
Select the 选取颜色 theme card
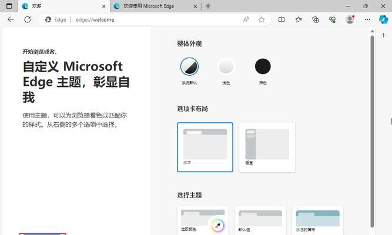203,220
